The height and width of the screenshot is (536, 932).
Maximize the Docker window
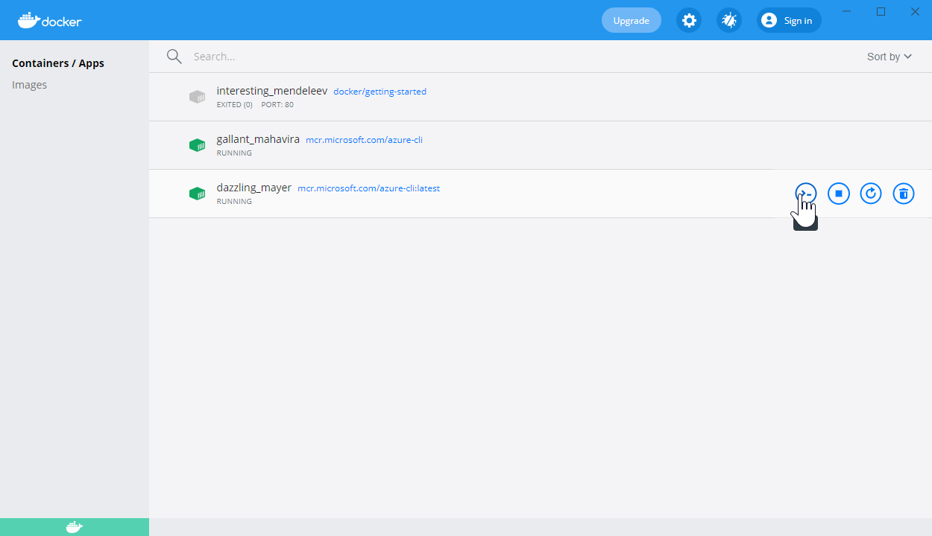(x=881, y=11)
